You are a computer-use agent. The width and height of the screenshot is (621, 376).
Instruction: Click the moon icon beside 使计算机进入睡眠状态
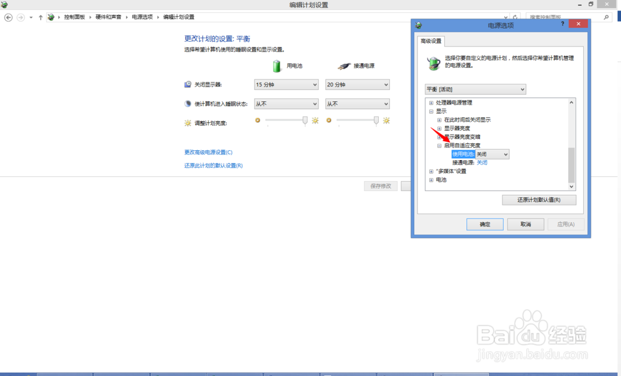pyautogui.click(x=187, y=103)
